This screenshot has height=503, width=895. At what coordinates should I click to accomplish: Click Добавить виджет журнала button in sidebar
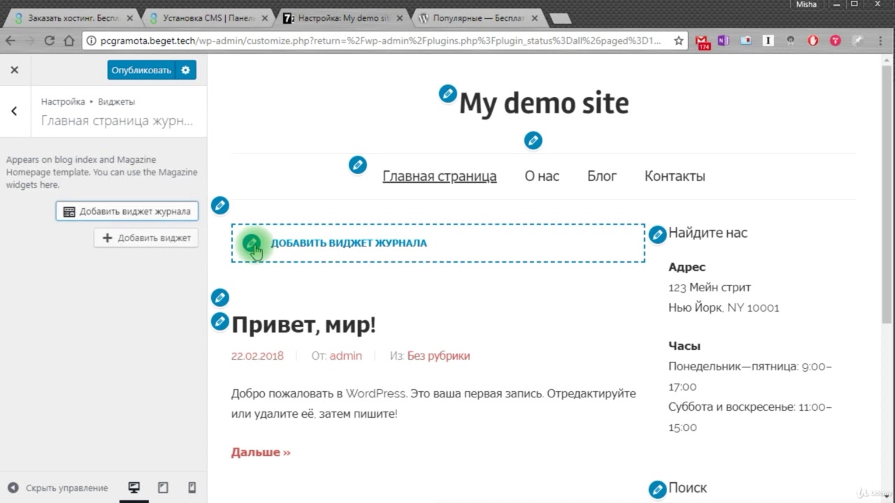pyautogui.click(x=127, y=211)
